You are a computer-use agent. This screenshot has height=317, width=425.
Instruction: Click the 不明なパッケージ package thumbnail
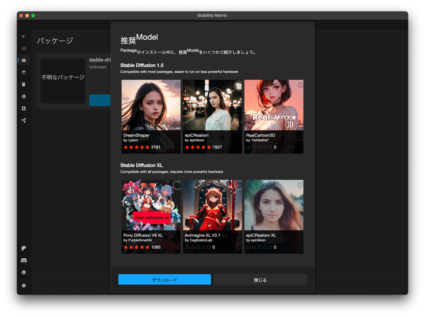tap(63, 81)
